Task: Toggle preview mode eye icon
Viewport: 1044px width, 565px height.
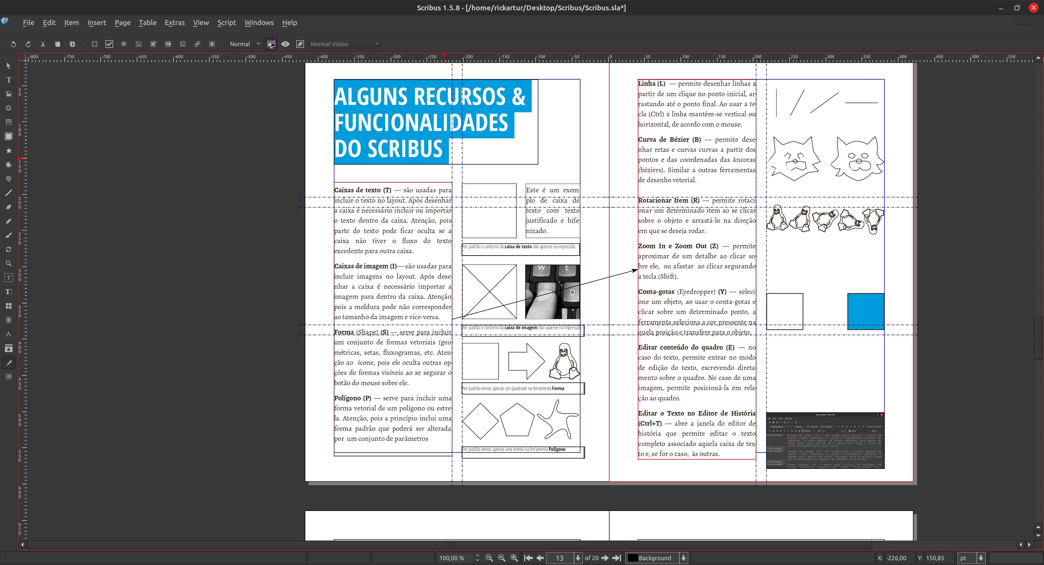Action: (286, 44)
